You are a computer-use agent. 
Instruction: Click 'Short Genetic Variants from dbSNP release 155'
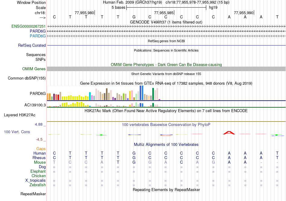(166, 74)
